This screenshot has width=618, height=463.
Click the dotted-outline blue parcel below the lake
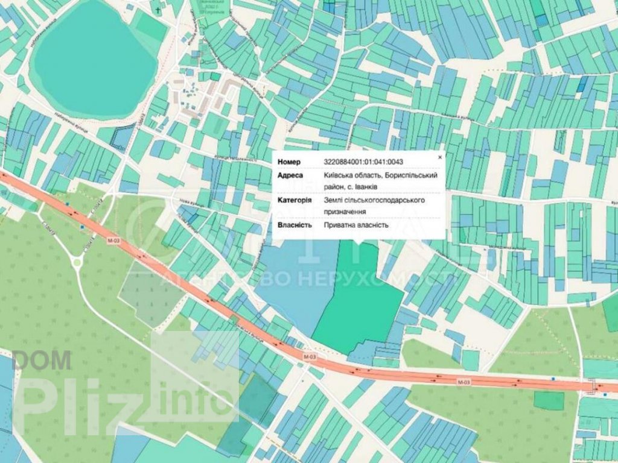pyautogui.click(x=124, y=136)
